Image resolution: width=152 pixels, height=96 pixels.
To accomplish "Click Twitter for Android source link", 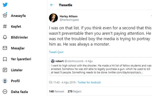I will (x=89, y=82).
